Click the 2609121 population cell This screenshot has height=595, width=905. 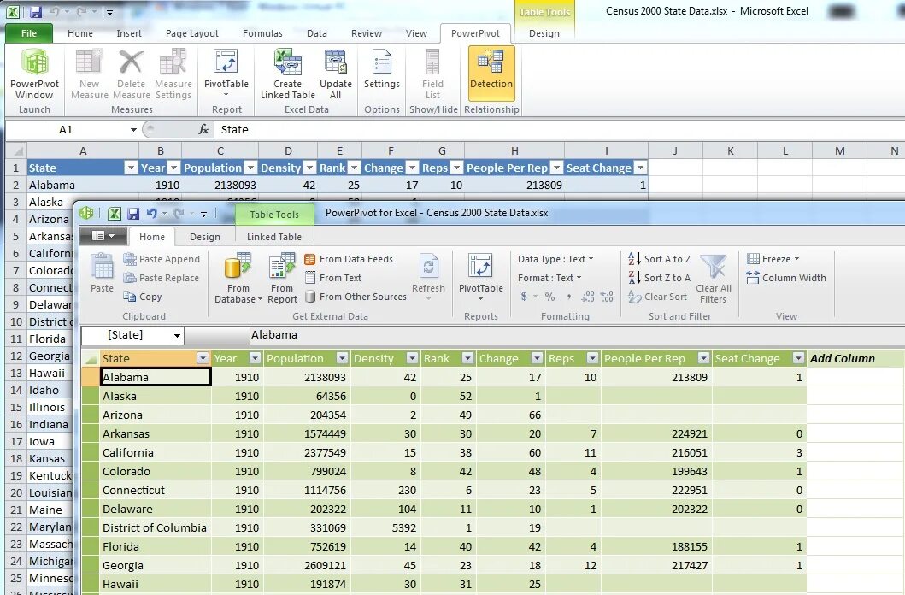tap(308, 566)
